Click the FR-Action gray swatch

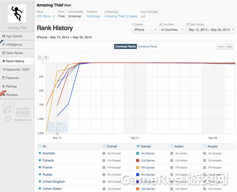[x=172, y=167]
